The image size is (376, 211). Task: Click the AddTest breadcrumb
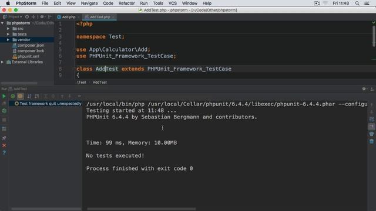tap(100, 82)
